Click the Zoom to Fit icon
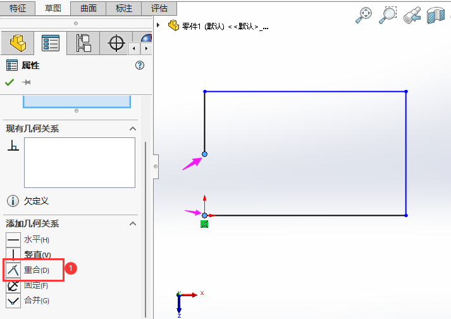The image size is (451, 319). (x=364, y=15)
